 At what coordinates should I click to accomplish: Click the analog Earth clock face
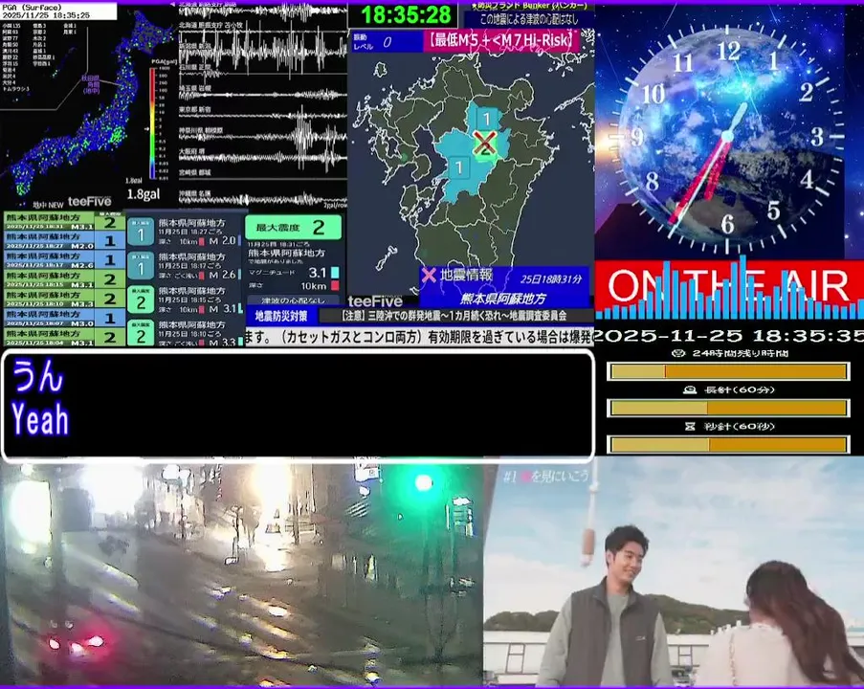[727, 137]
